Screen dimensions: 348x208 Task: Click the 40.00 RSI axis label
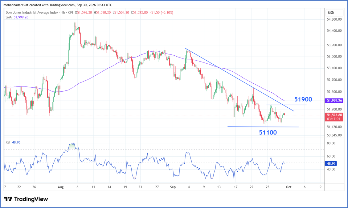[331, 169]
